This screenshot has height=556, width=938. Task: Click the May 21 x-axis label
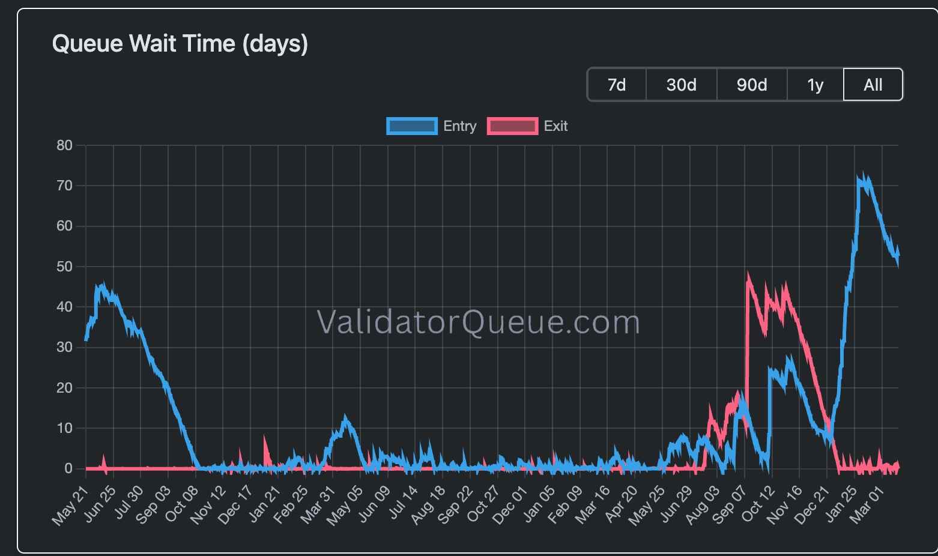[71, 506]
